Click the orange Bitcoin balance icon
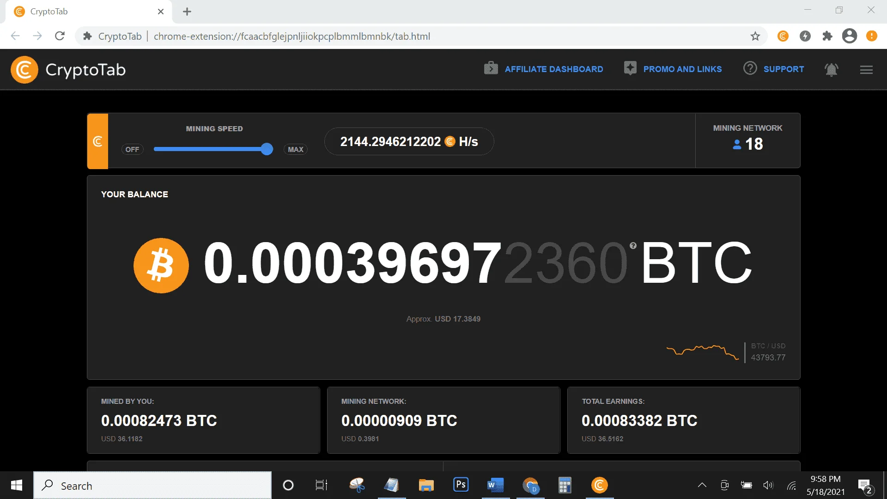 [x=161, y=265]
